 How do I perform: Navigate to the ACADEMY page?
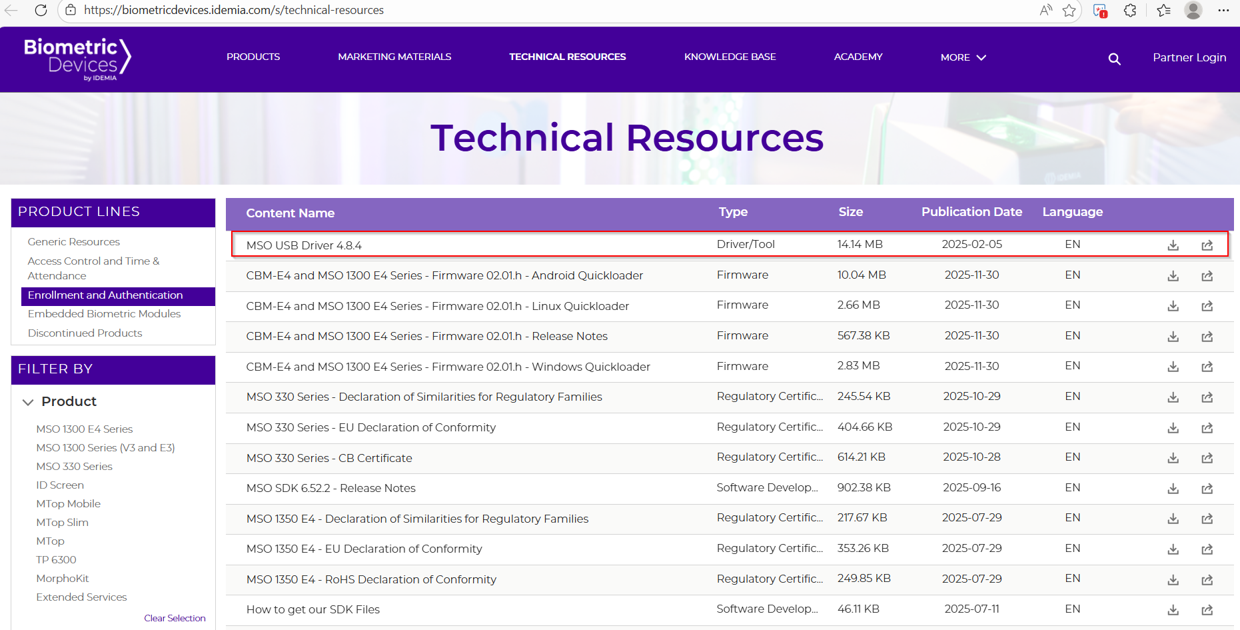click(858, 57)
